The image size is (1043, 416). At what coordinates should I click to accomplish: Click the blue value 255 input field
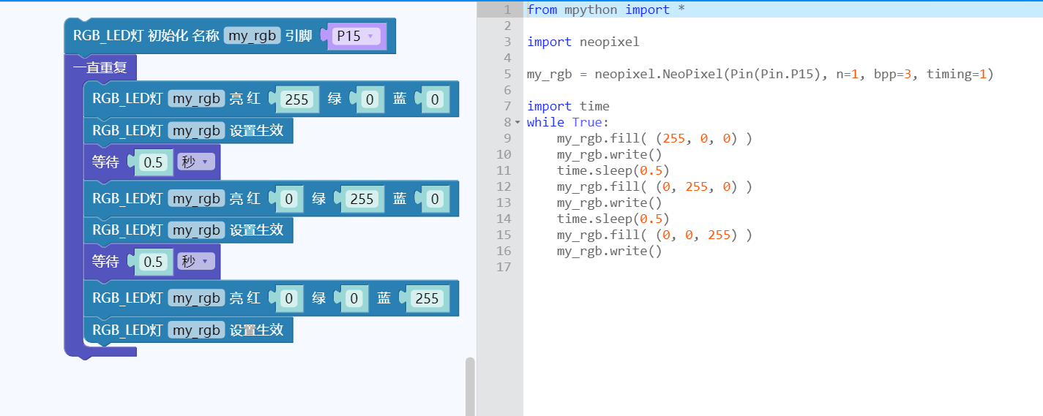point(426,298)
